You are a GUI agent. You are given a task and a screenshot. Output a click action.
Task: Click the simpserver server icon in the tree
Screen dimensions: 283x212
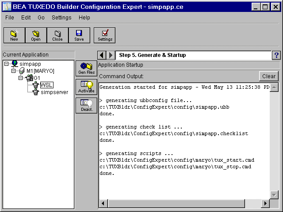[x=36, y=92]
